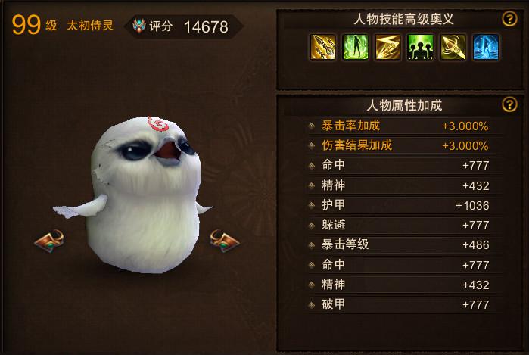Select the blue glowing-figure skill icon
Screen dimensions: 529x355
pos(486,47)
